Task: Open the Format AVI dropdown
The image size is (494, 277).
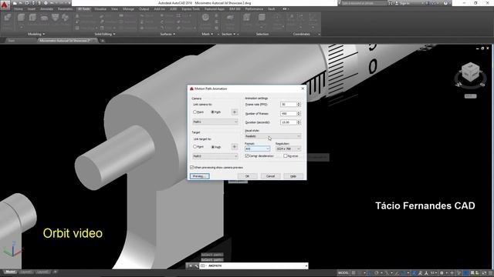Action: [x=257, y=149]
